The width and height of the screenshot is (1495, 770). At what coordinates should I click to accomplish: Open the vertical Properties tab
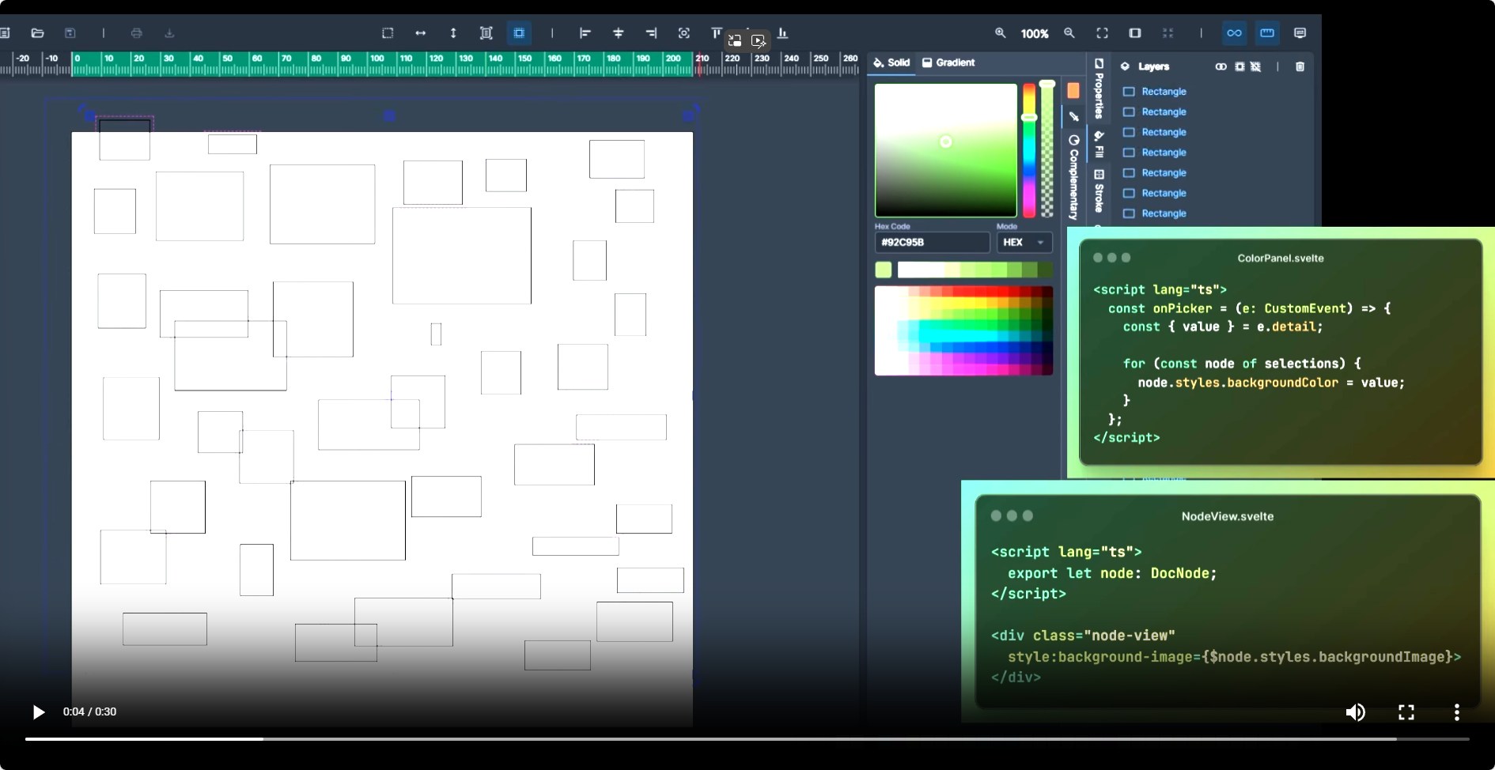1099,87
